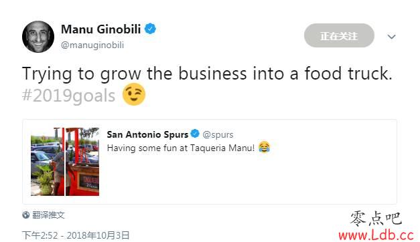The width and height of the screenshot is (420, 242).
Task: Click the verified badge beside Manu Ginobili
Action: click(150, 29)
